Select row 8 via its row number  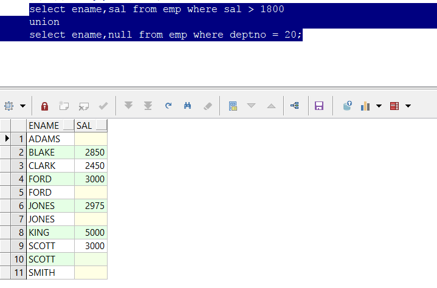19,232
